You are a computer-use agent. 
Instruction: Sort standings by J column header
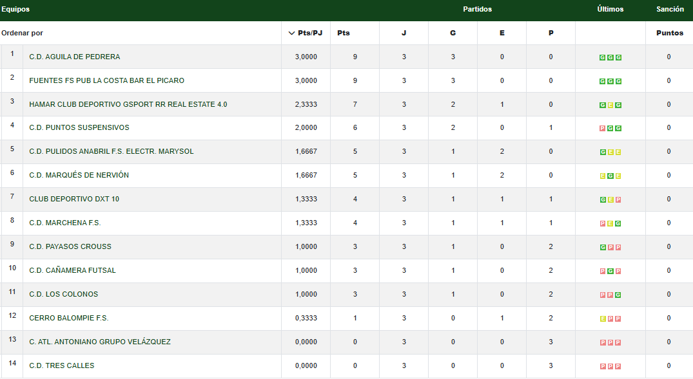(x=404, y=33)
